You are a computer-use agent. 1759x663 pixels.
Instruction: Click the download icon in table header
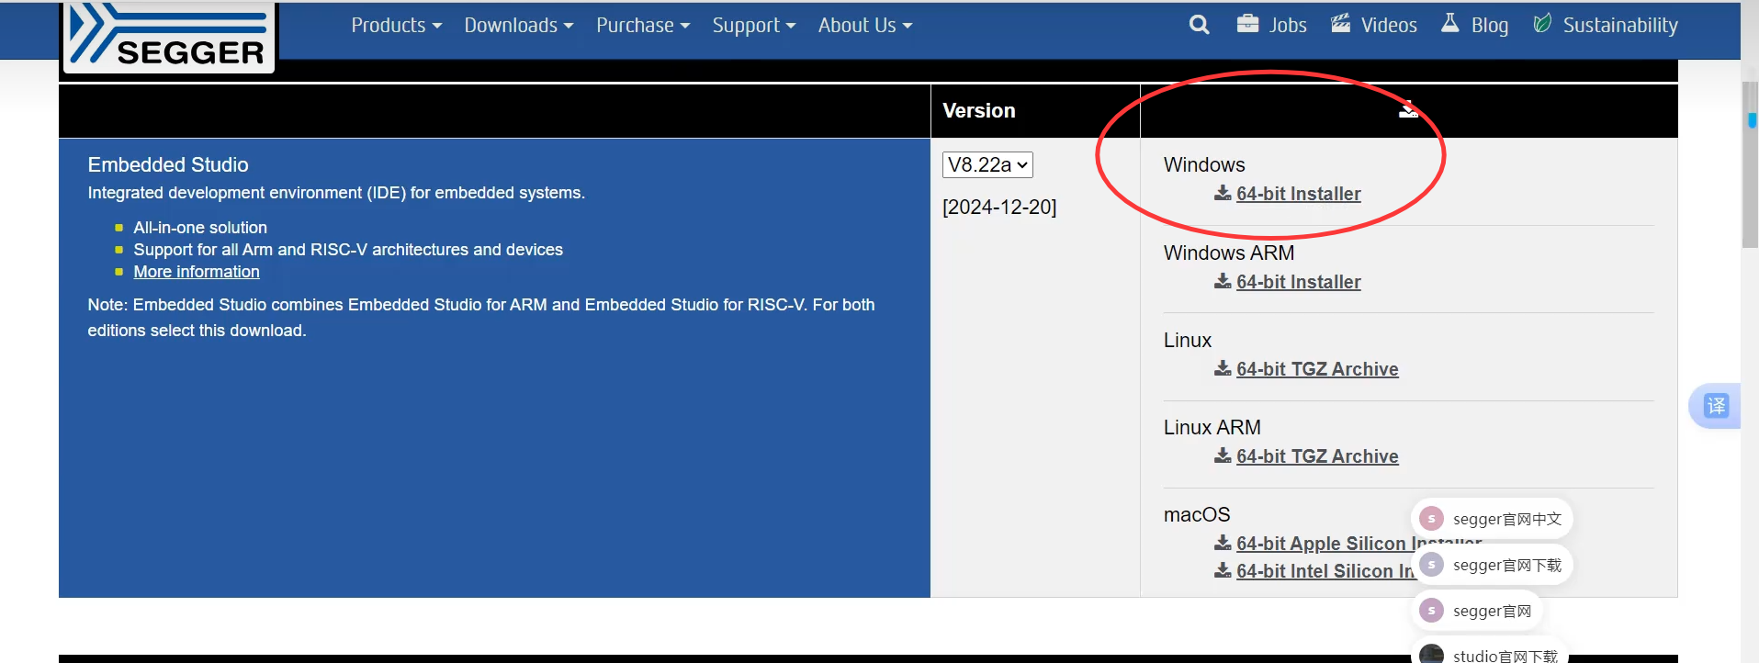(1408, 110)
